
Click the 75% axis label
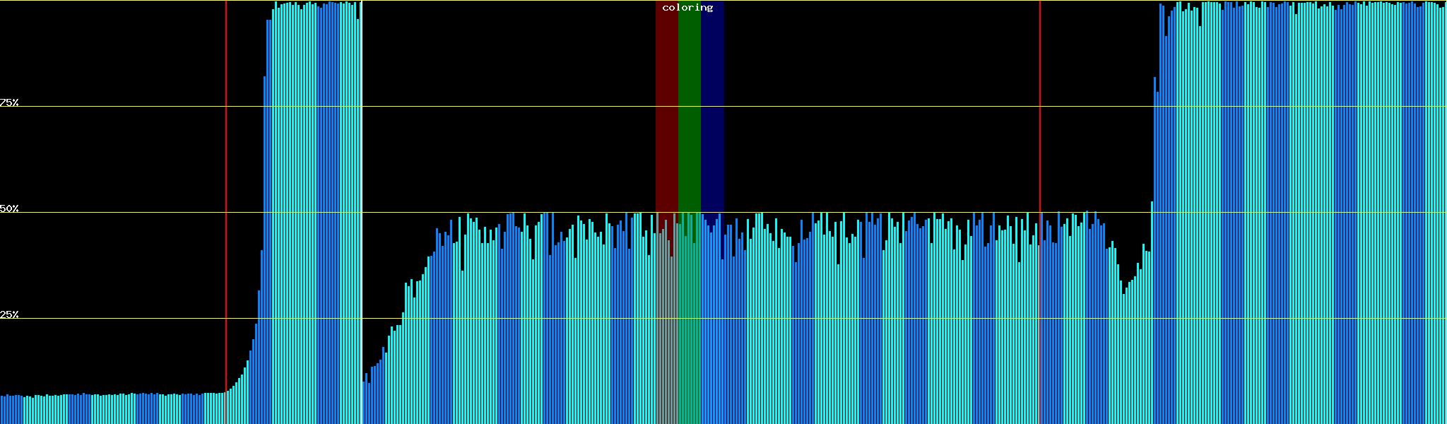pyautogui.click(x=9, y=102)
